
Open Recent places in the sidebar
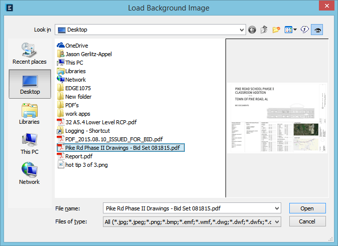click(x=30, y=54)
